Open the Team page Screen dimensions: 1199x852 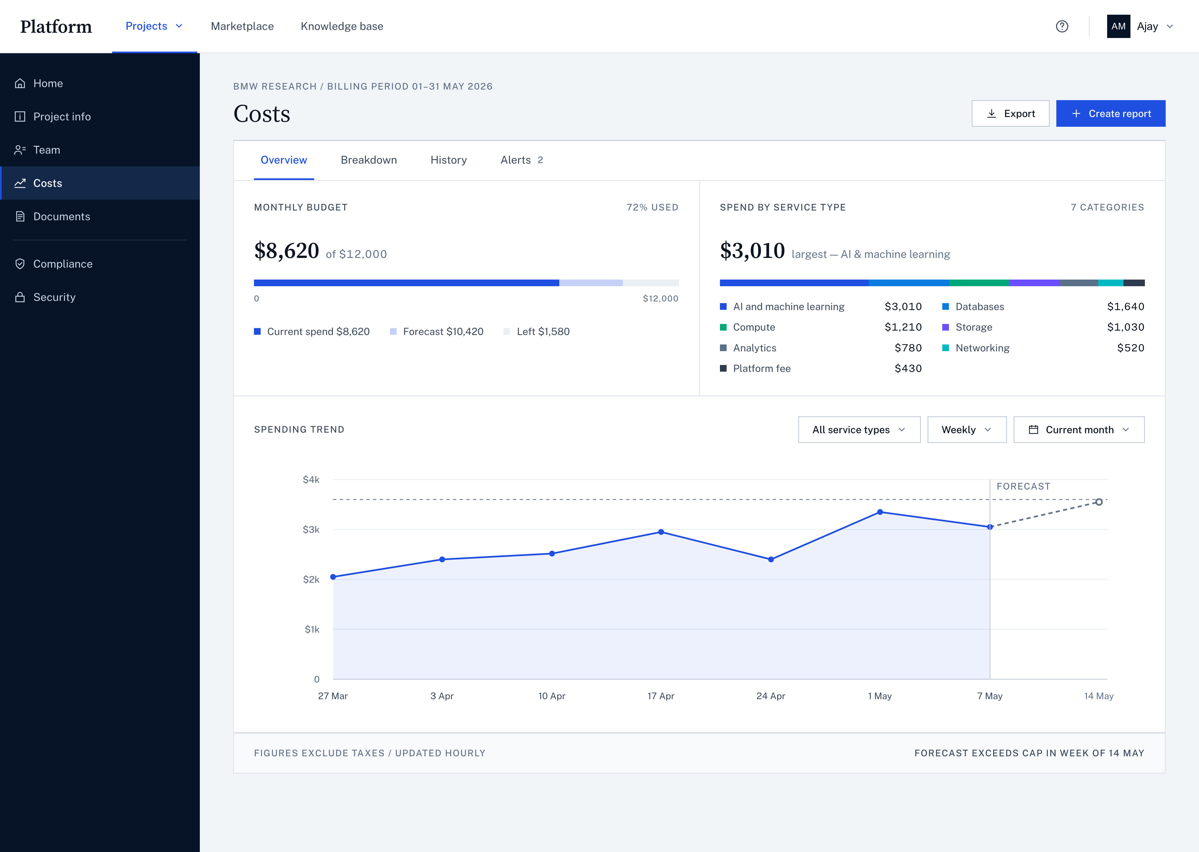100,150
